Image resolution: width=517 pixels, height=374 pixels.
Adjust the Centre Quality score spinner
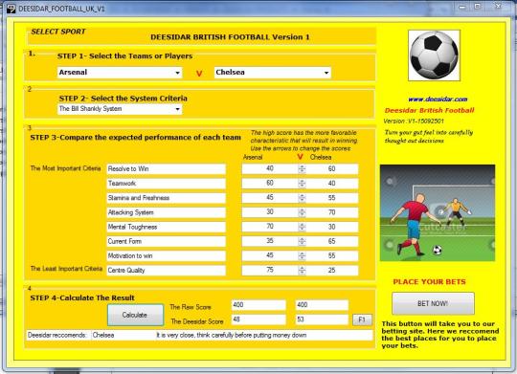tap(302, 271)
